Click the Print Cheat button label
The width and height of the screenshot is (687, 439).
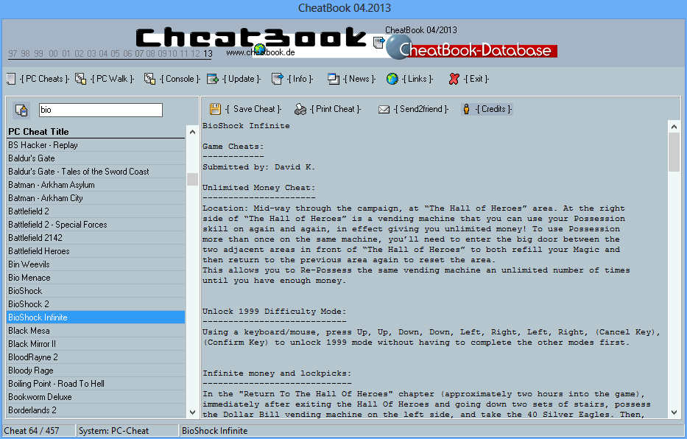(335, 109)
